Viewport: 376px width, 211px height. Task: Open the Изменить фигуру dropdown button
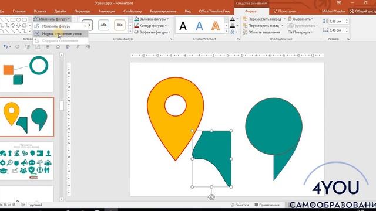pyautogui.click(x=52, y=19)
